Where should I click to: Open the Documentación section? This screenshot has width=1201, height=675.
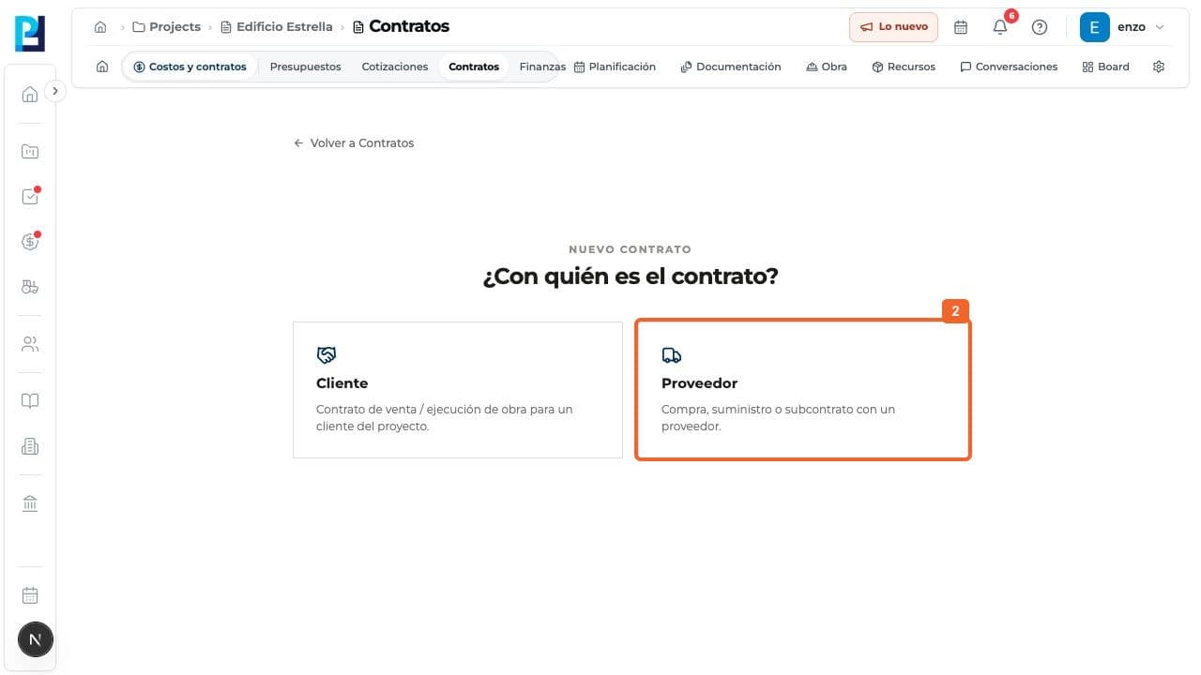pos(731,67)
